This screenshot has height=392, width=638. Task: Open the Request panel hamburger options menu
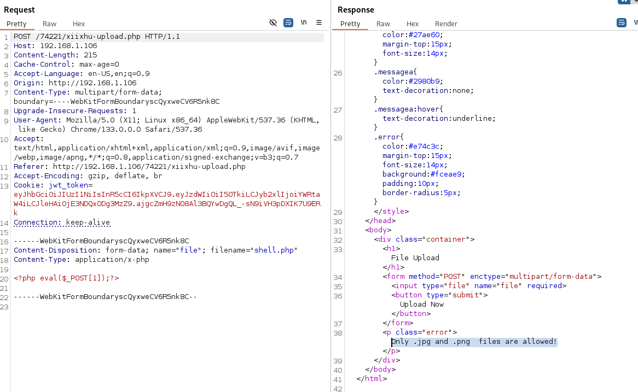coord(319,23)
